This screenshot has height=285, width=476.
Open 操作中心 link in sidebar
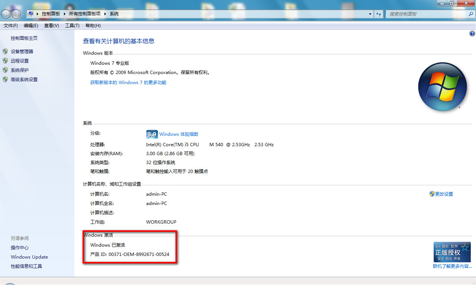[x=20, y=248]
